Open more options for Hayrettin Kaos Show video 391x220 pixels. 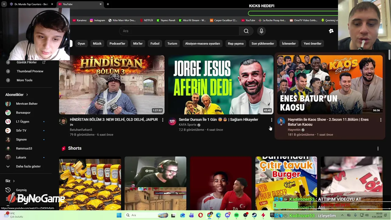coord(381,120)
